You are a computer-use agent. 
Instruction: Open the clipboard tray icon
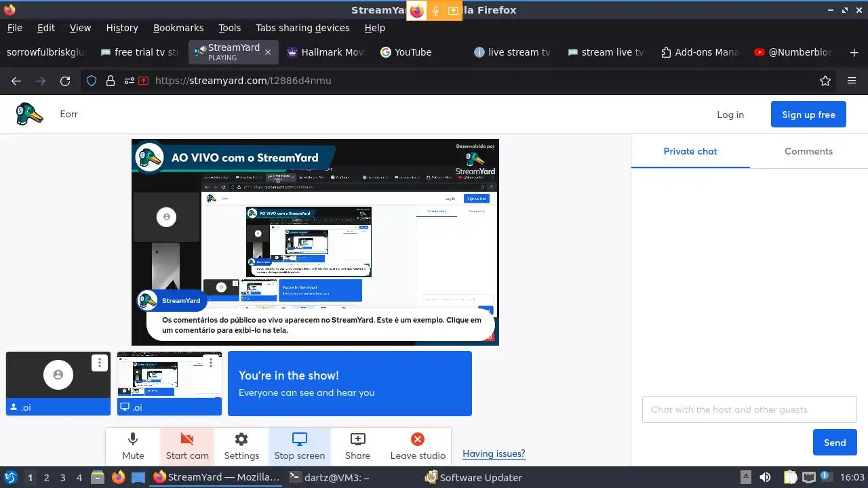click(790, 477)
